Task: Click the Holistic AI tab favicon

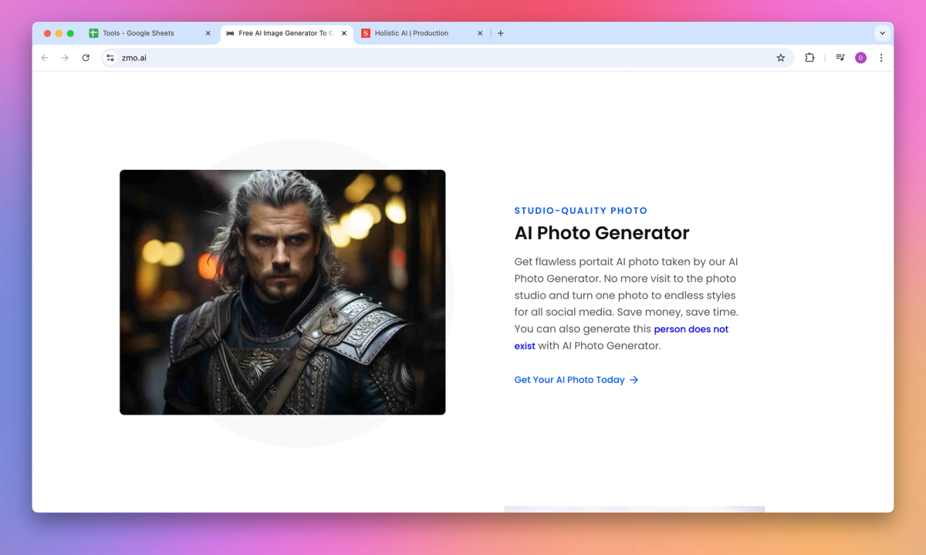Action: pyautogui.click(x=366, y=33)
